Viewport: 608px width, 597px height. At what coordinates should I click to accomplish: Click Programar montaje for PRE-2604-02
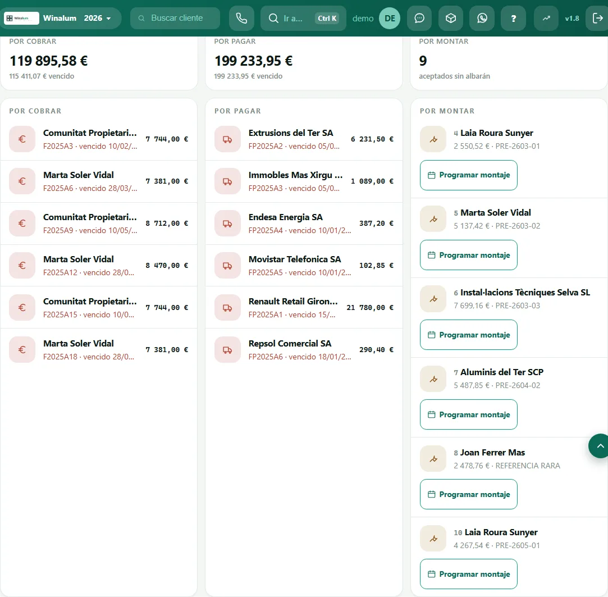(x=468, y=414)
